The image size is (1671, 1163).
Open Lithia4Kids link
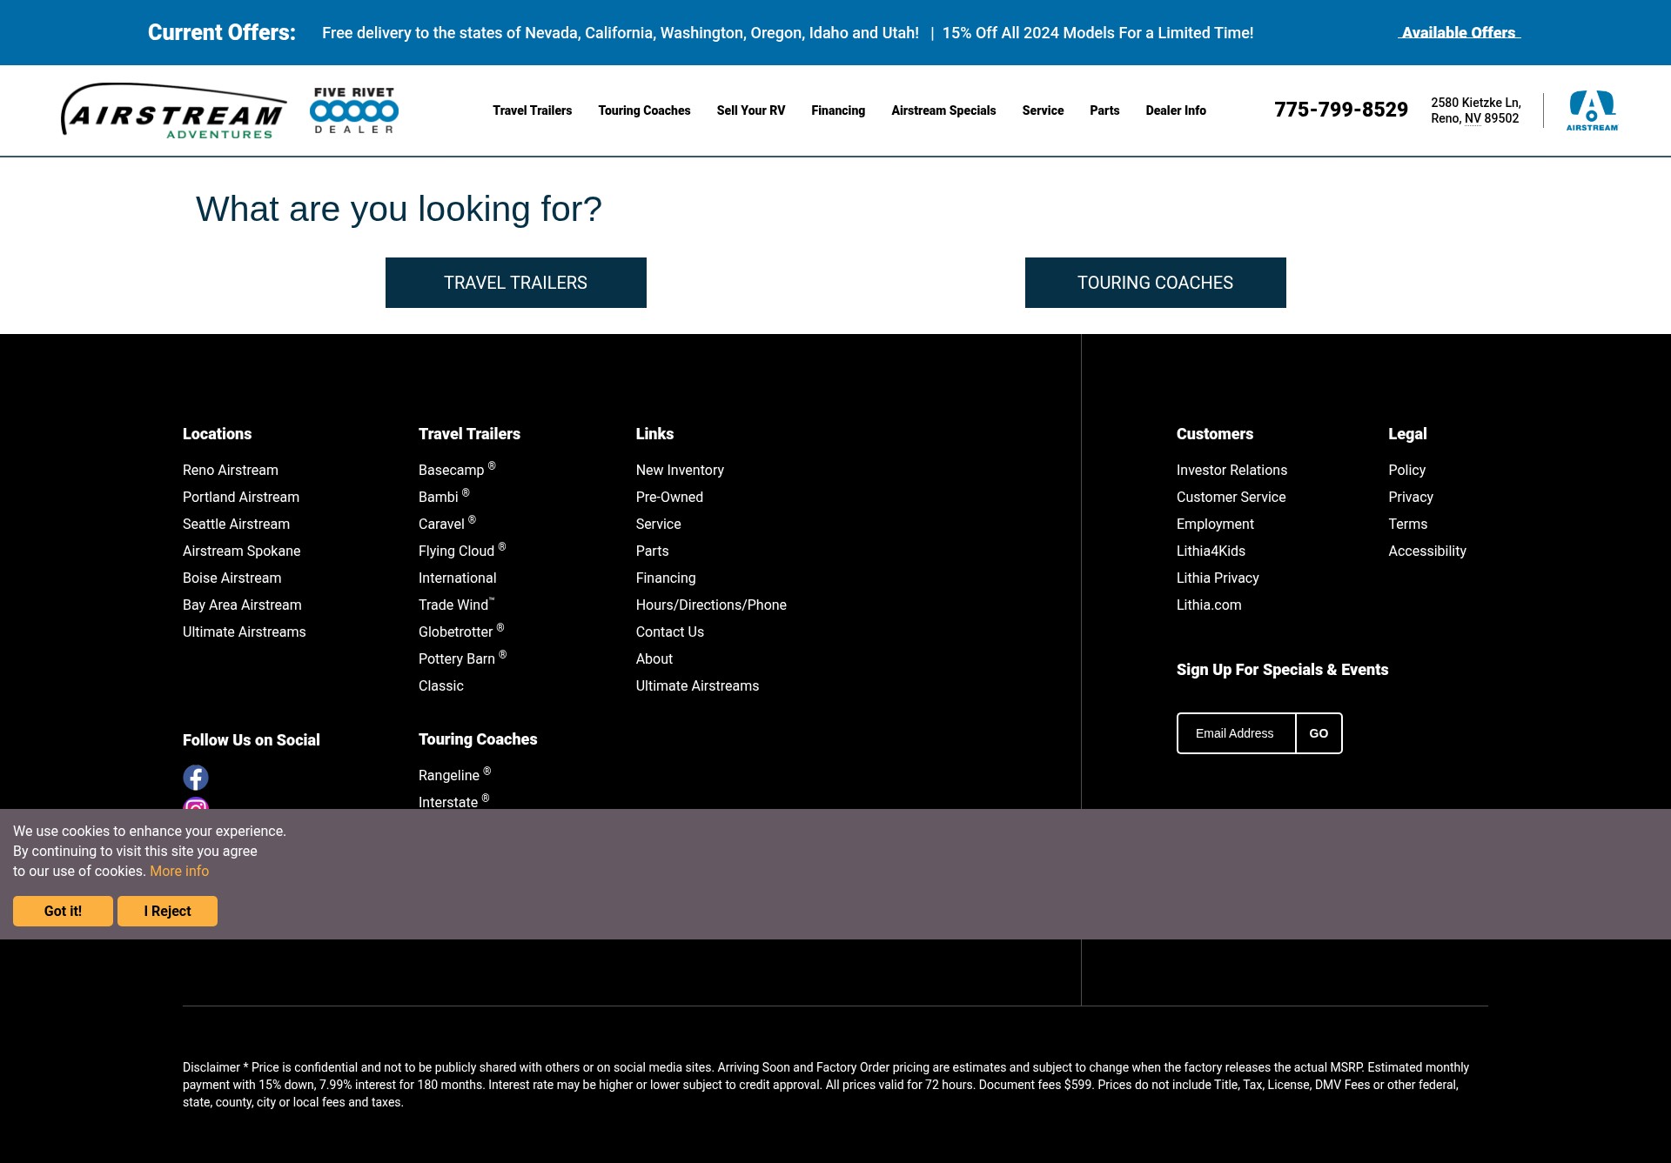point(1211,551)
